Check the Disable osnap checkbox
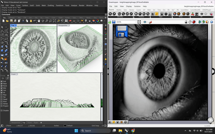 tap(2, 111)
